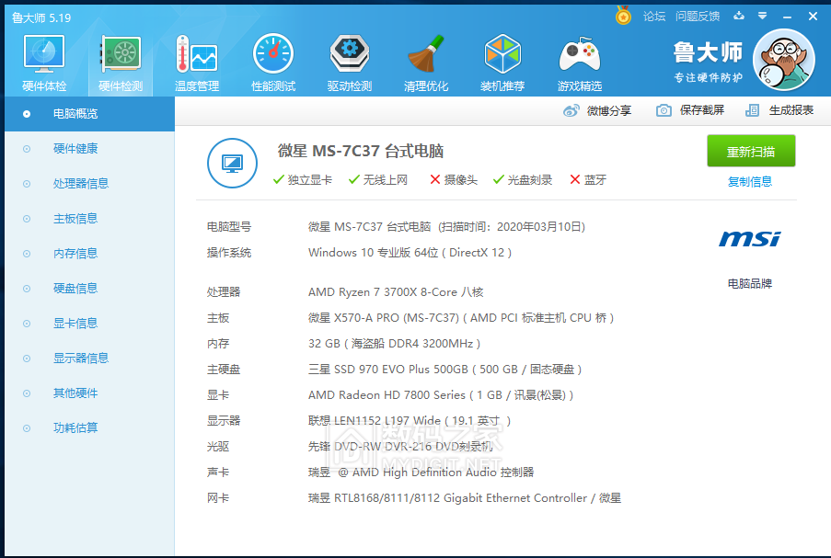831x558 pixels.
Task: Open 硬件健康 sidebar section
Action: 75,149
